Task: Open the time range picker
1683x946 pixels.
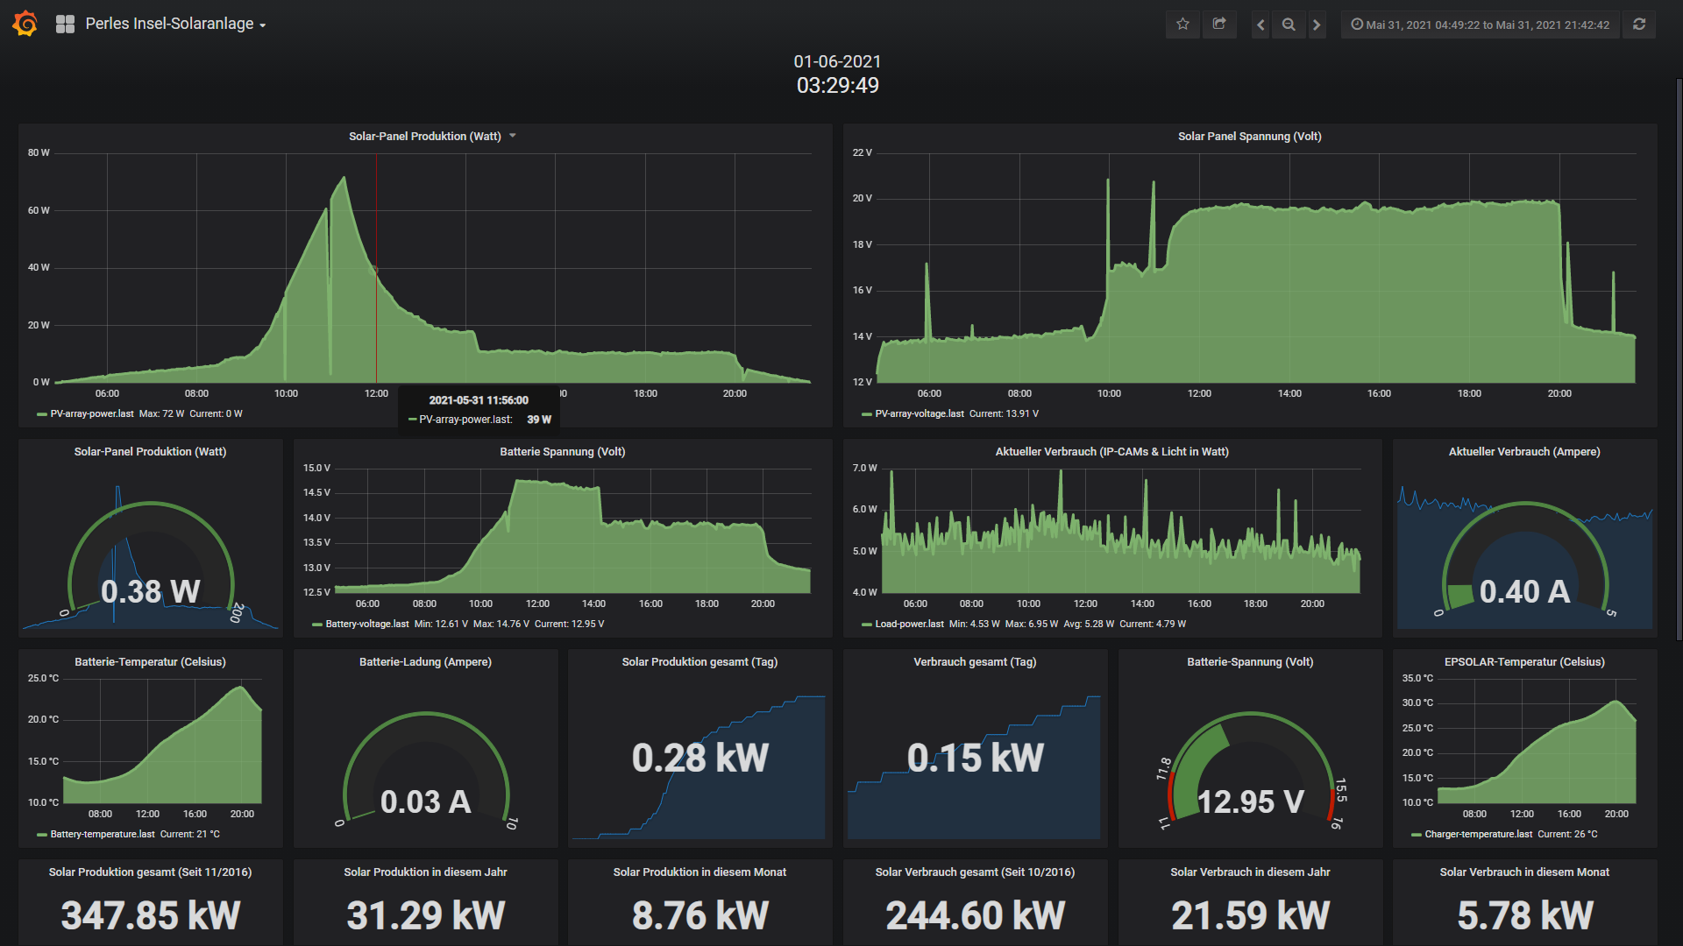Action: click(x=1480, y=25)
